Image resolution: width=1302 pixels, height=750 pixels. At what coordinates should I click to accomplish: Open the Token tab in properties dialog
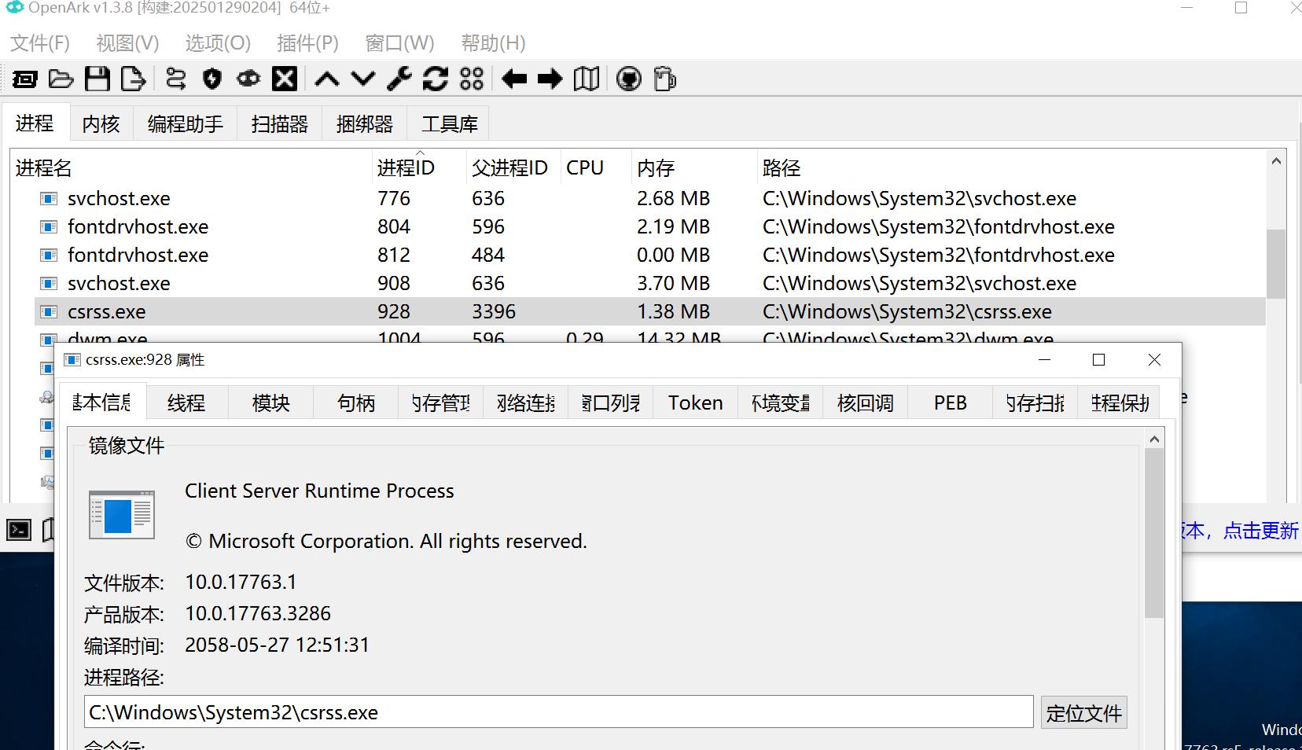point(695,403)
